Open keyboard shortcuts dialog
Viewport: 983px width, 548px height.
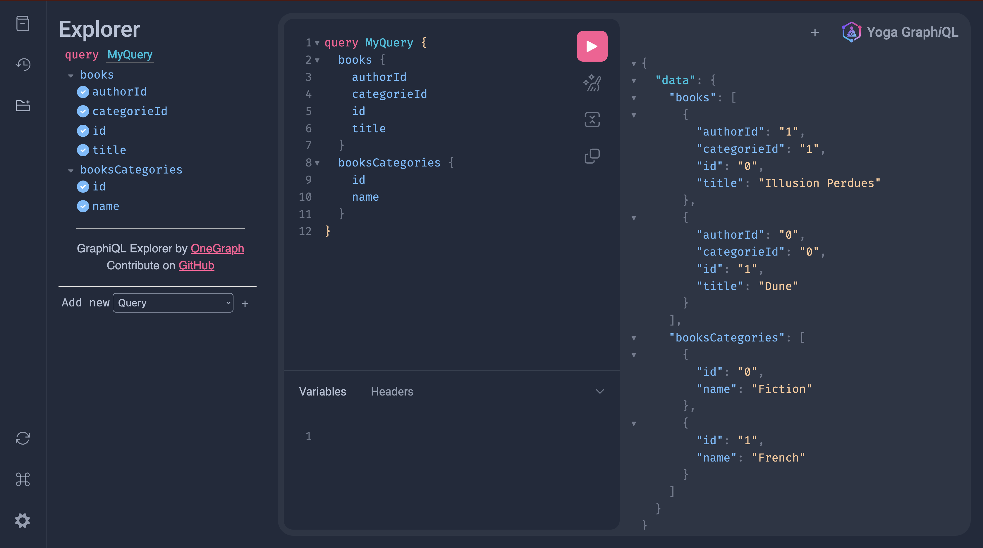(23, 480)
